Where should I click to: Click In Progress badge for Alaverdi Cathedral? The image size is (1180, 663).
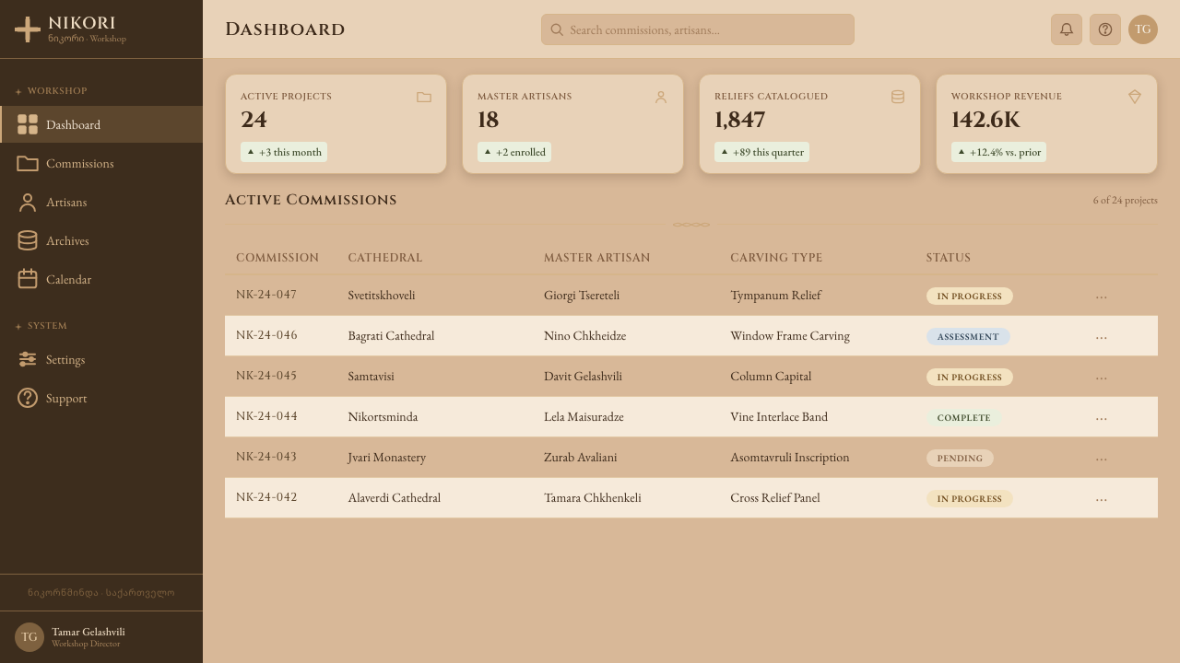click(969, 499)
